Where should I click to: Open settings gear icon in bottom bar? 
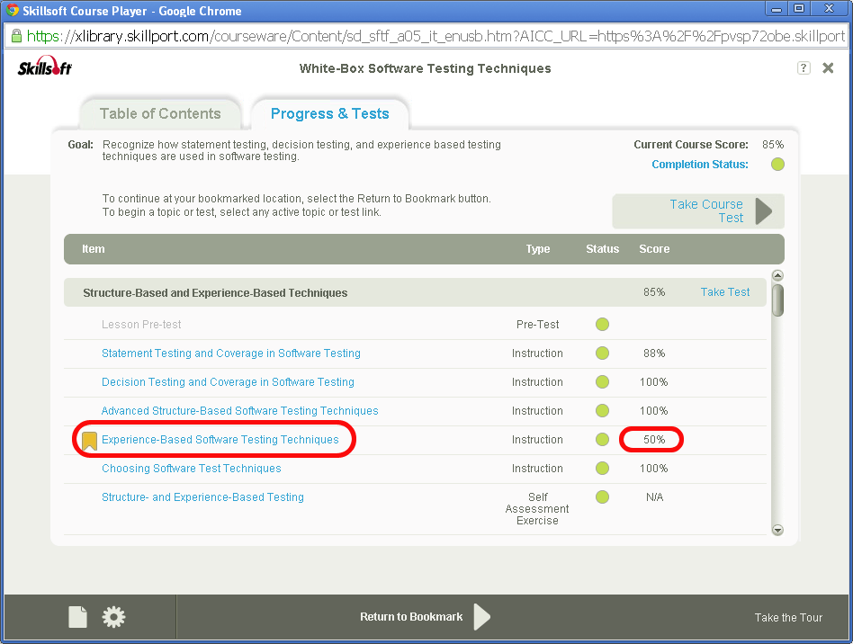pos(113,616)
